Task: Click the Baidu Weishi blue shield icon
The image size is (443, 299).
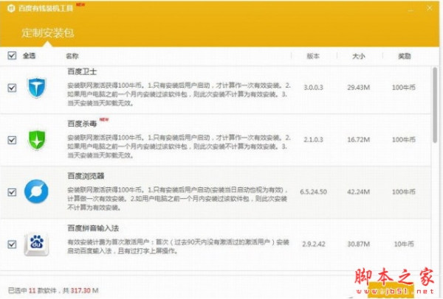Action: (36, 88)
